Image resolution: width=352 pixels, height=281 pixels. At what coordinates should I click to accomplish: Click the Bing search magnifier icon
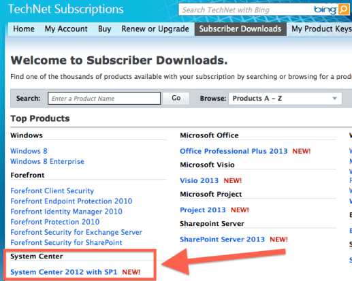click(x=344, y=10)
